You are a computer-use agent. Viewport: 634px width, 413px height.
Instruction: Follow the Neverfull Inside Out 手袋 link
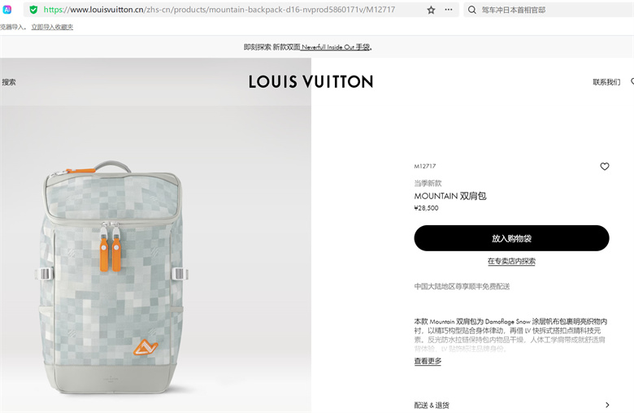pos(336,47)
